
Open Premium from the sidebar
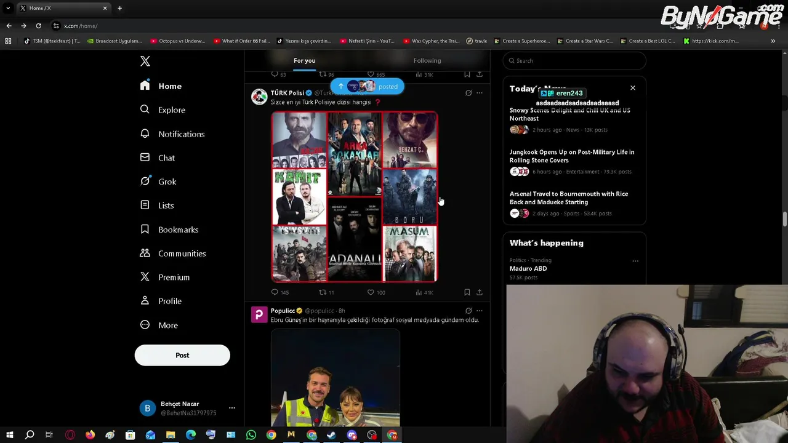pyautogui.click(x=166, y=277)
